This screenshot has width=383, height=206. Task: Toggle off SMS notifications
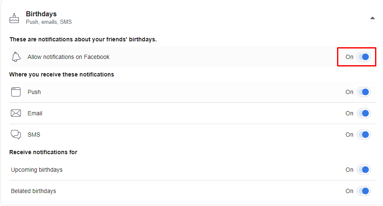tap(364, 135)
